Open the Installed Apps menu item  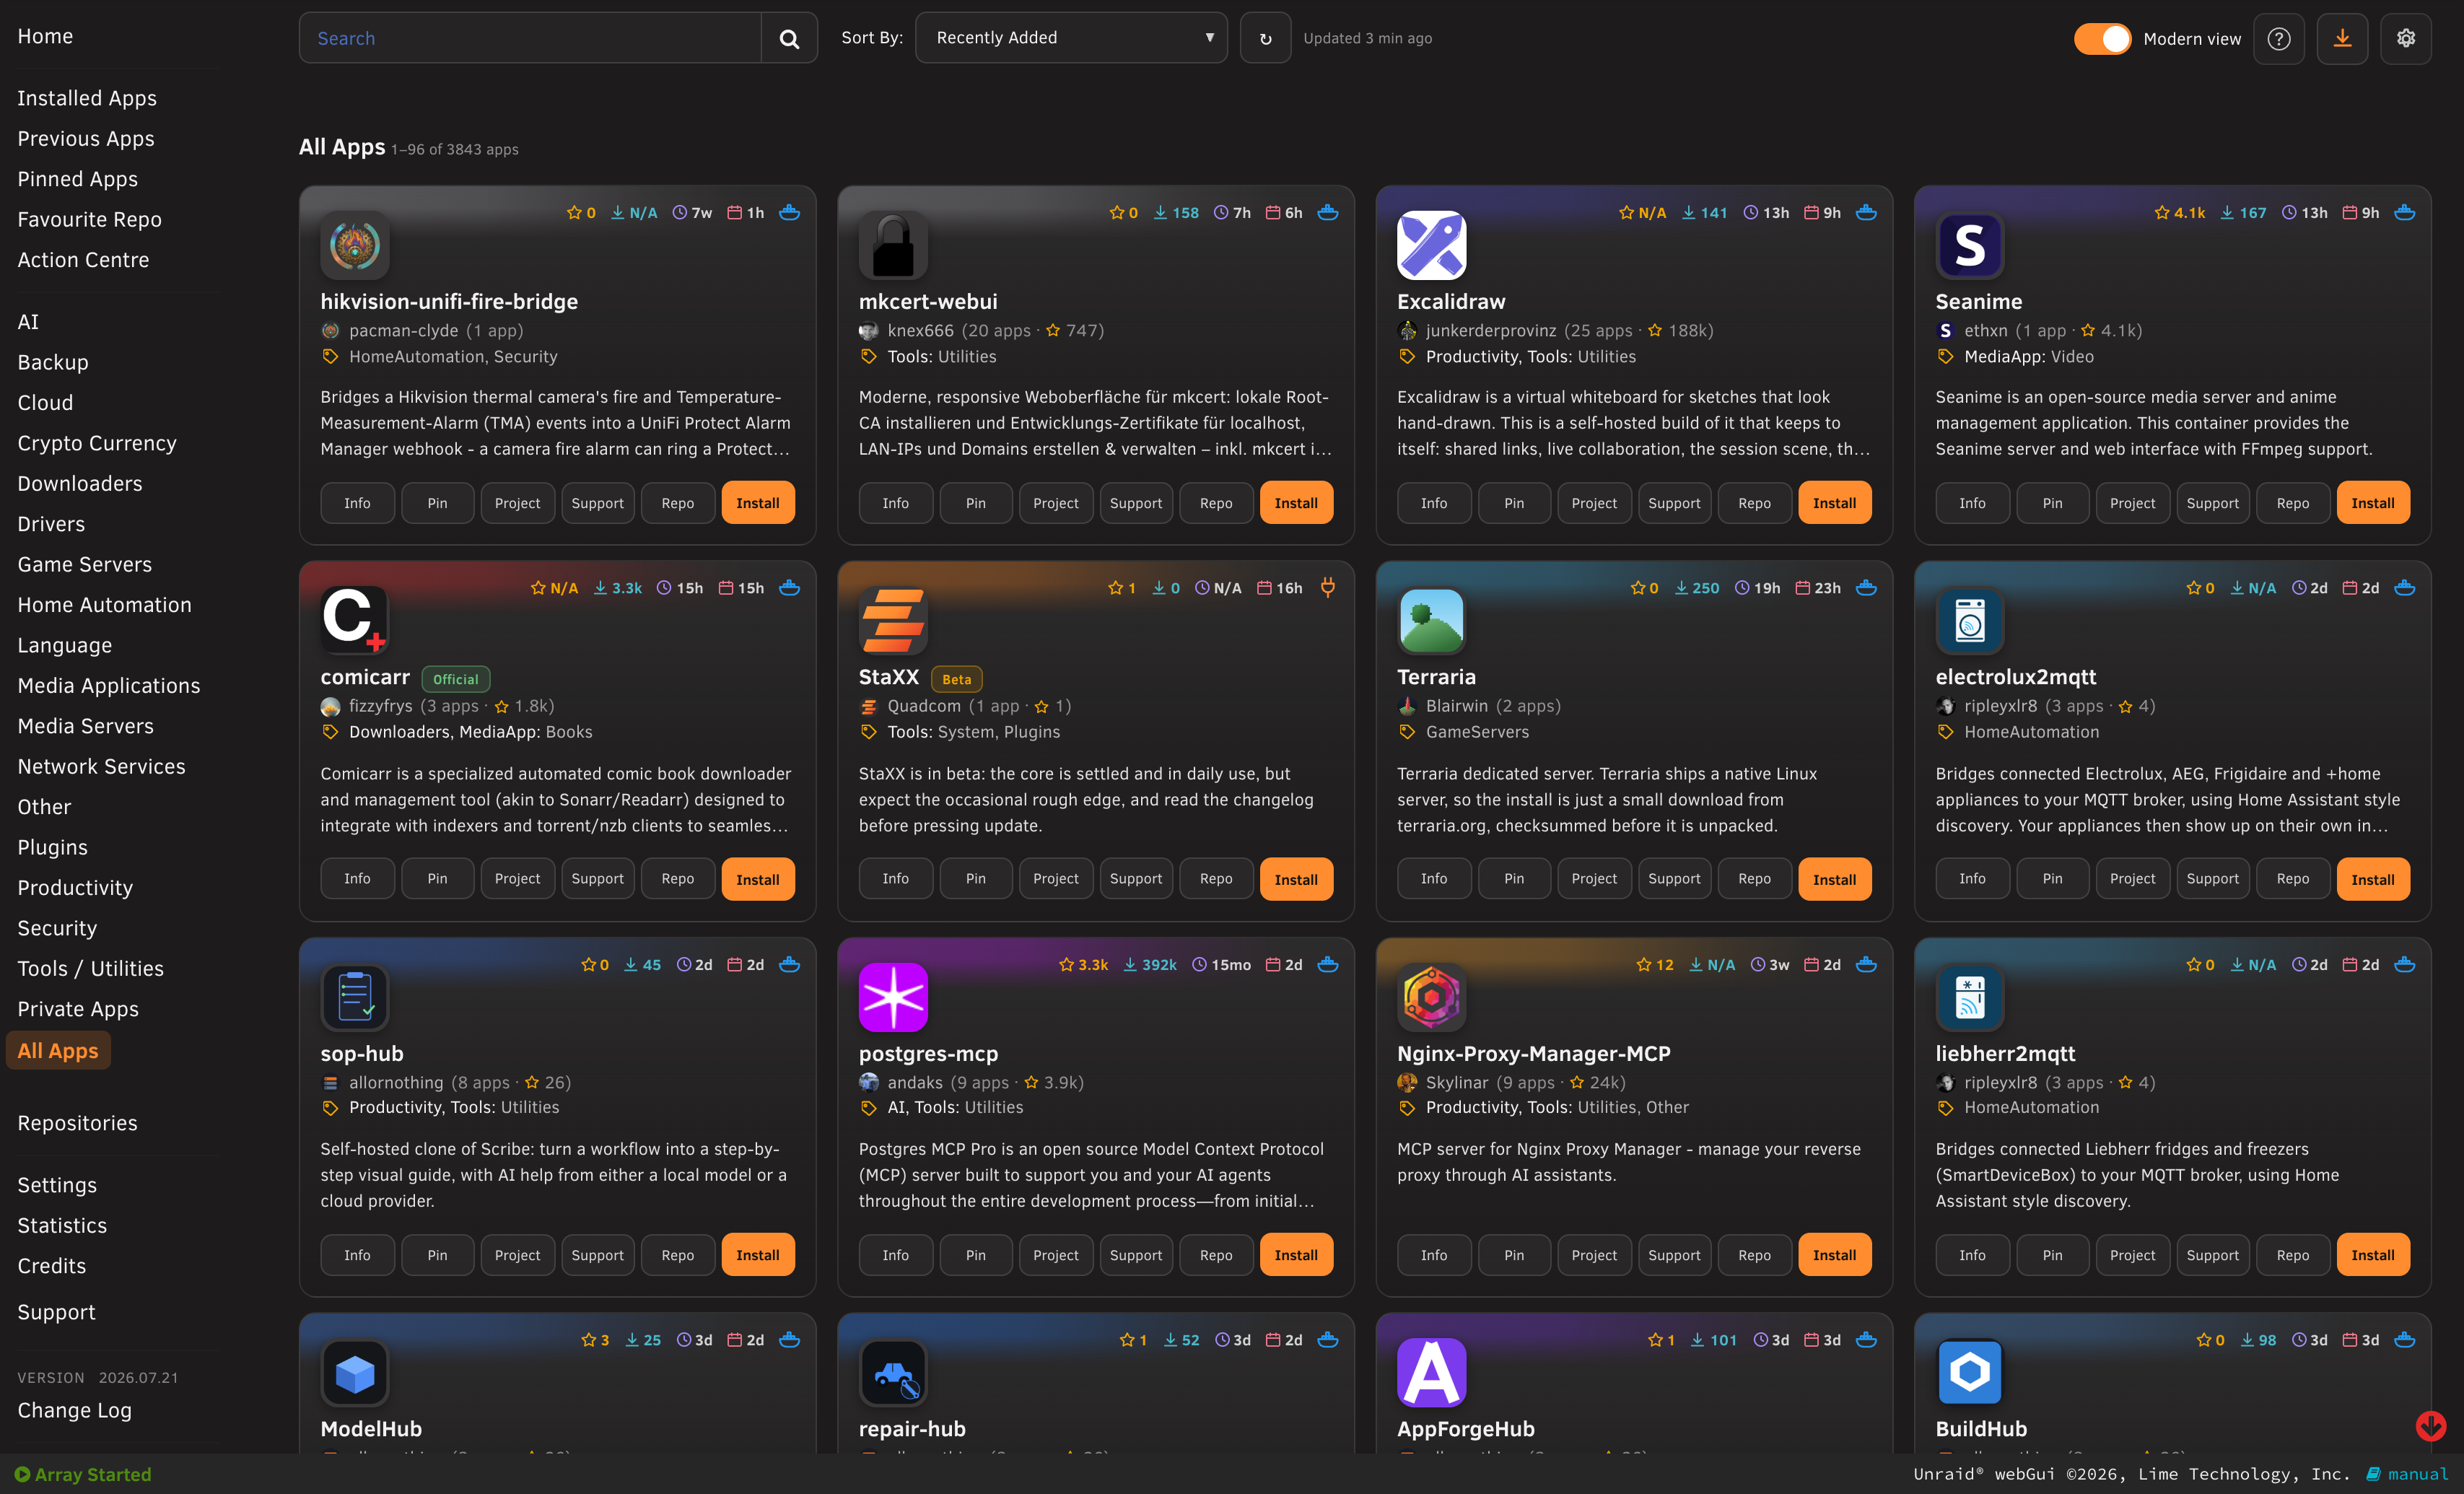(x=87, y=98)
